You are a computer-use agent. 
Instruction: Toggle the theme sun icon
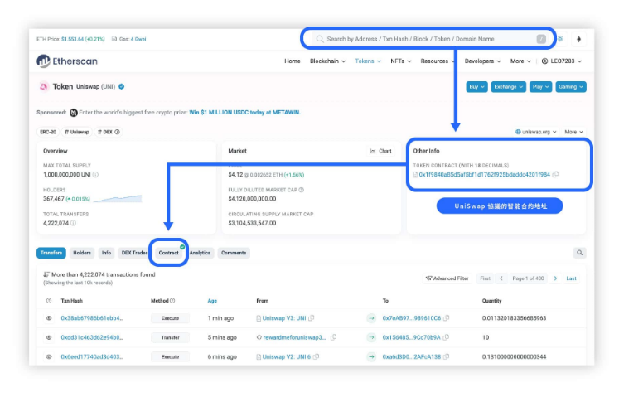tap(560, 39)
